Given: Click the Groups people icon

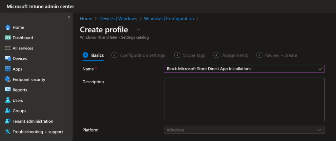Looking at the screenshot, I should (x=8, y=111).
